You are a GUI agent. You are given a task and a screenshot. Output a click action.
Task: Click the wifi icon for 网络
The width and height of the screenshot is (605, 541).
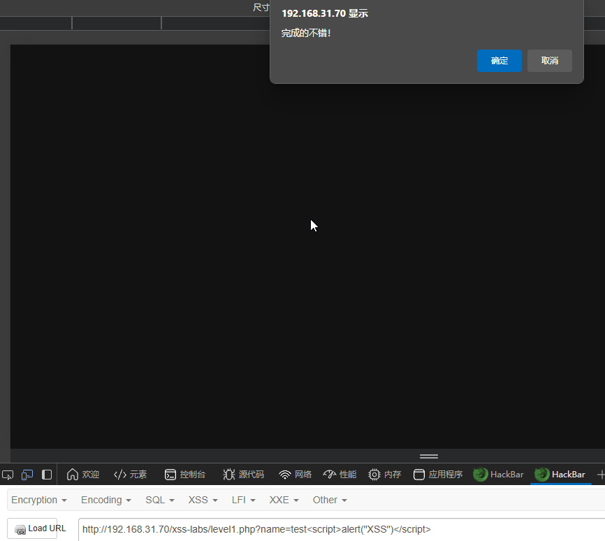coord(285,475)
